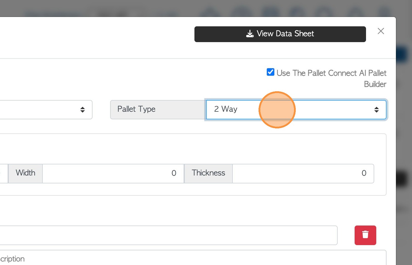Focus the long text field beside the trash button
Viewport: 412px width, 265px height.
167,235
